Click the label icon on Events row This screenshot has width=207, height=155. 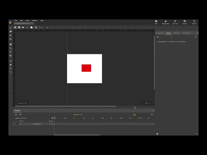pos(52,121)
